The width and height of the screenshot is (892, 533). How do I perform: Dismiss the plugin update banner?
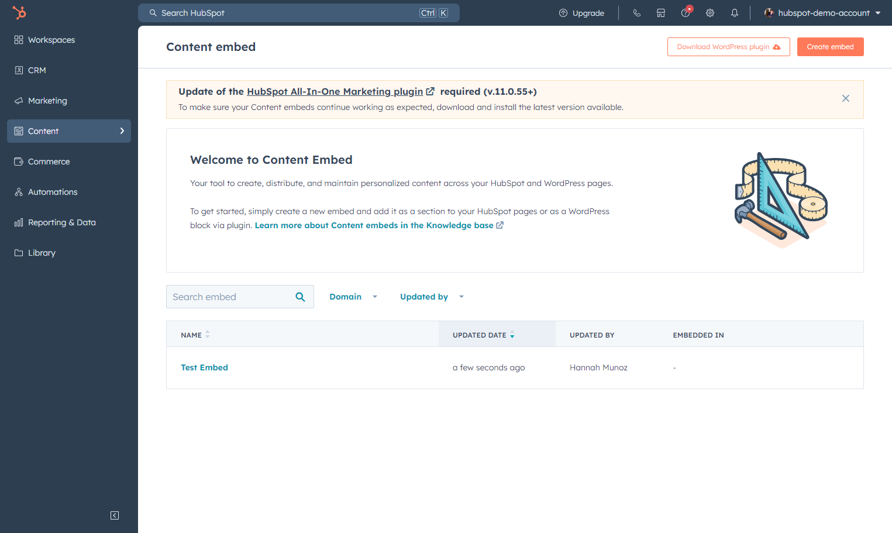pyautogui.click(x=845, y=98)
